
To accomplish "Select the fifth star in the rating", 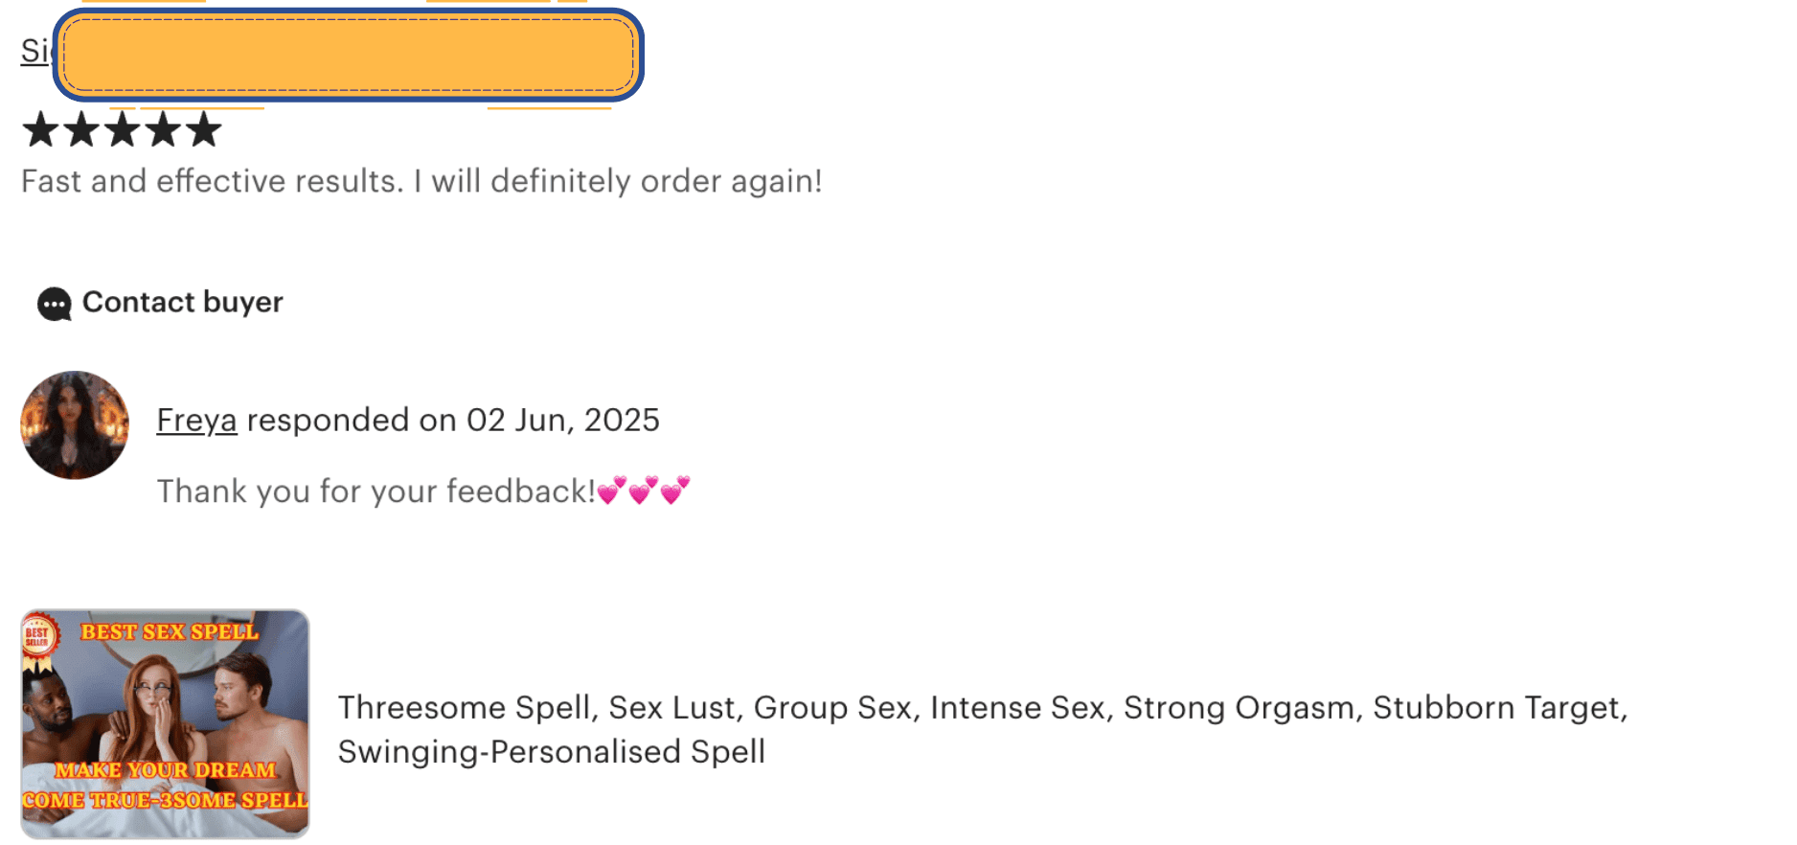I will (x=204, y=129).
